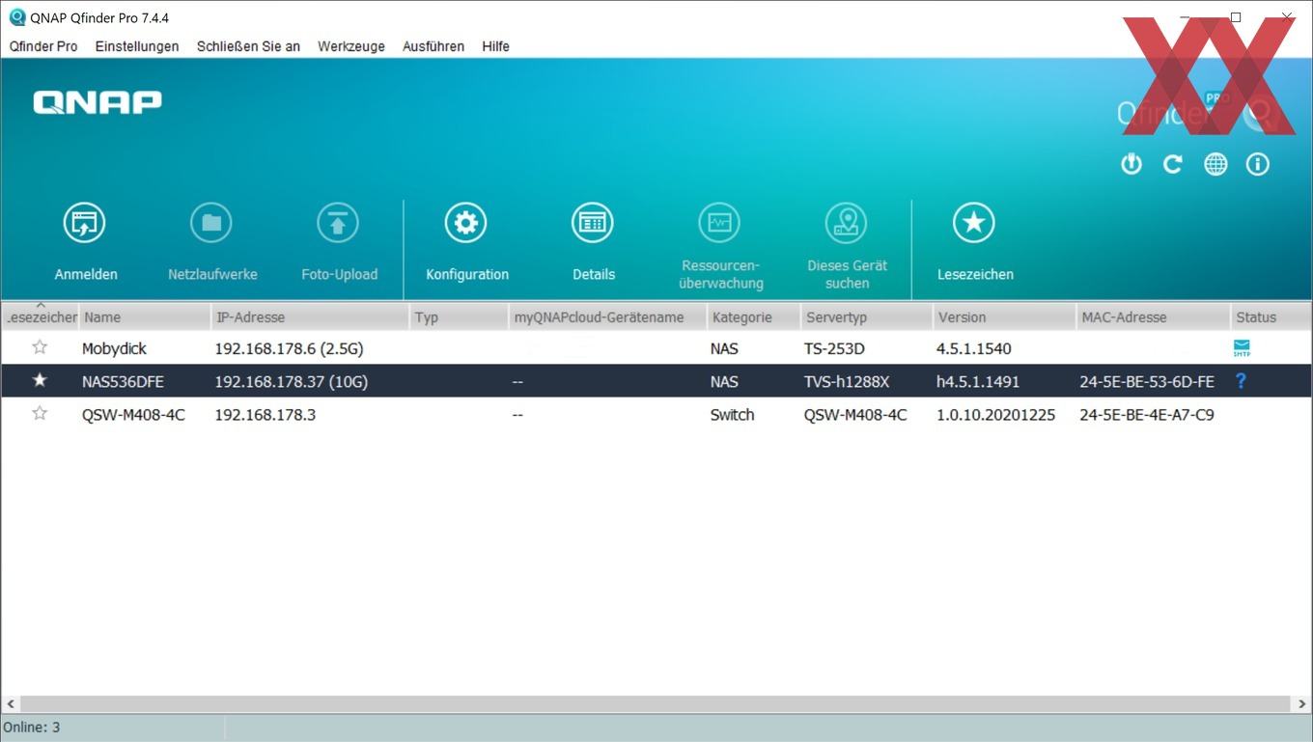Click version 1.0.10.20201225
This screenshot has width=1313, height=742.
995,415
